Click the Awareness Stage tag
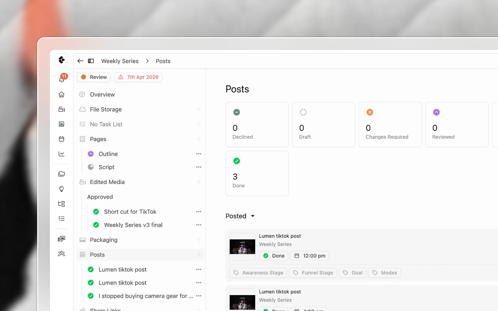The height and width of the screenshot is (311, 498). click(x=259, y=273)
